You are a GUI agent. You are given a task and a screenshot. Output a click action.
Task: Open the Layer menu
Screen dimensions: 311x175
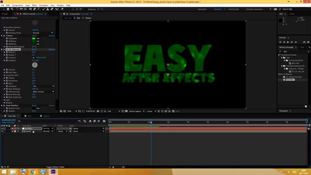pos(28,5)
